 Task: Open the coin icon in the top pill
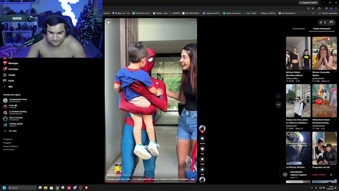point(321,23)
